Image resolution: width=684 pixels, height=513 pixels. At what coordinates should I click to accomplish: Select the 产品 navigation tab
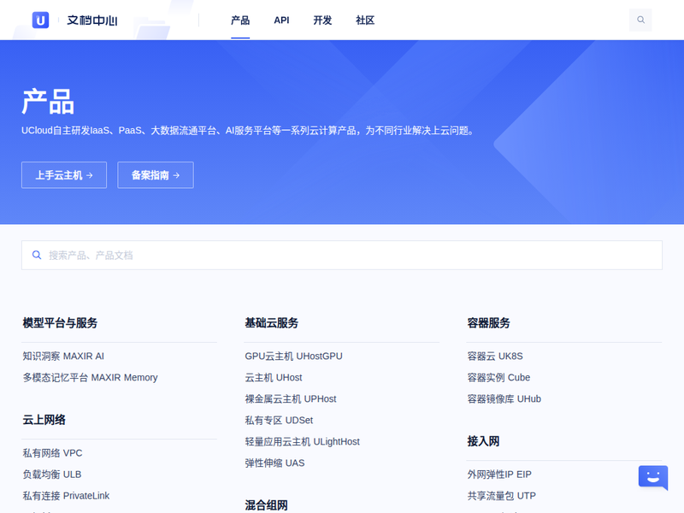240,20
